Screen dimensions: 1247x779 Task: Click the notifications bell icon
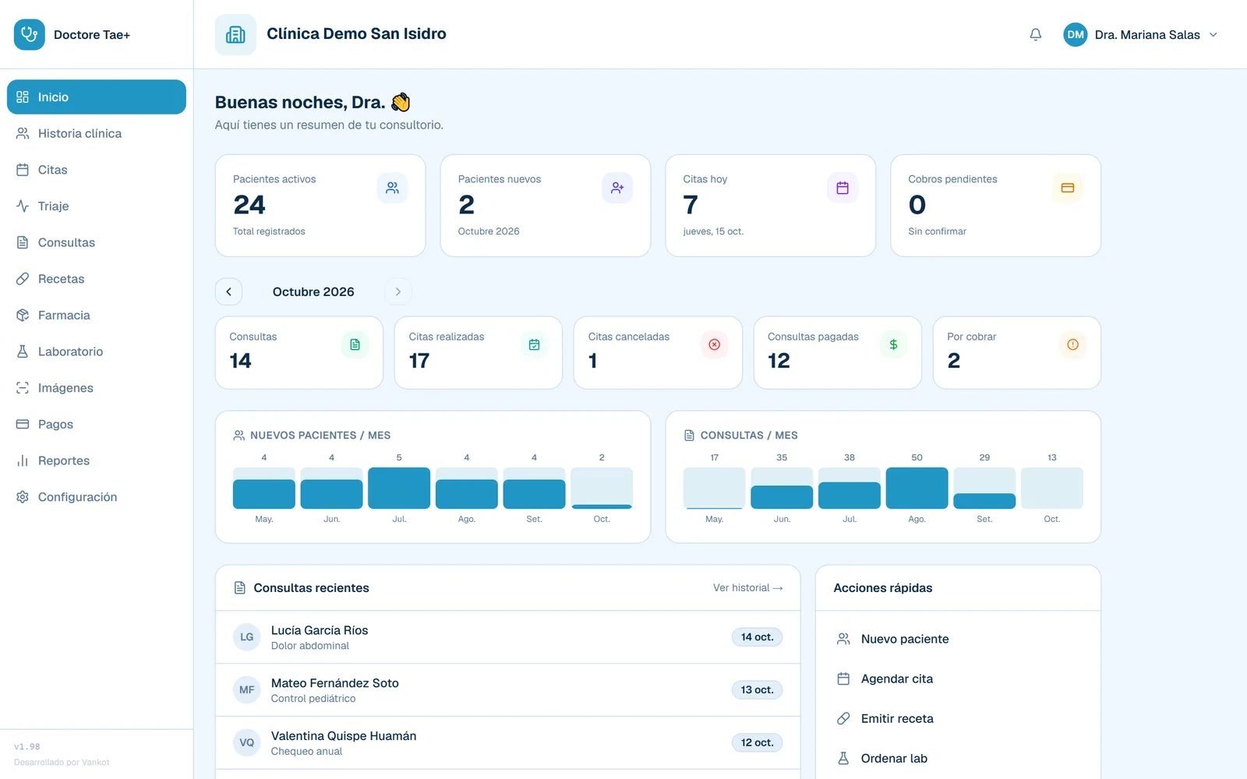click(x=1035, y=34)
